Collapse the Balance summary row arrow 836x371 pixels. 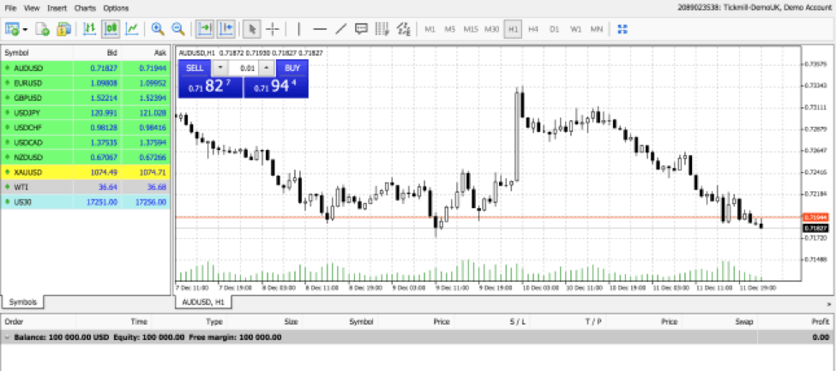click(x=6, y=338)
